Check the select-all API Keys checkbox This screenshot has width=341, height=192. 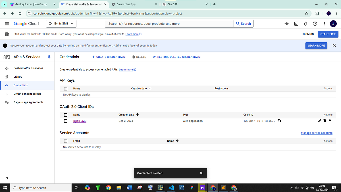[x=65, y=88]
